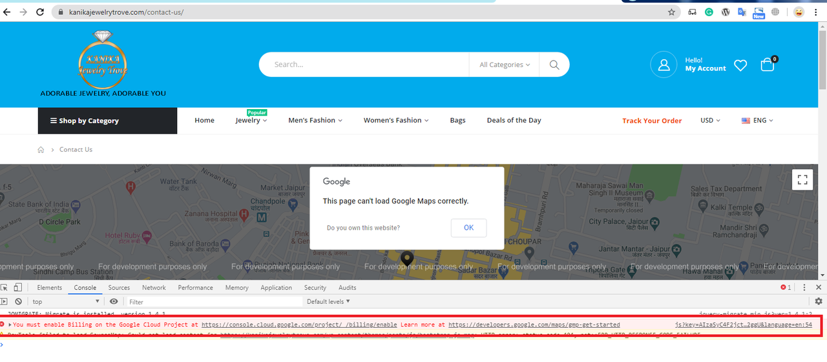Click the browser address bar
The image size is (827, 362).
tap(366, 12)
